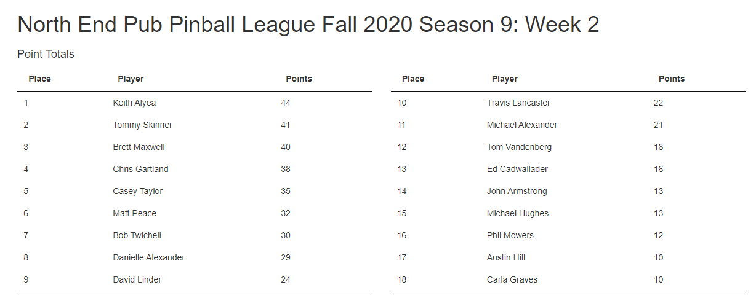Open player Travis Lancaster
The height and width of the screenshot is (301, 756).
click(518, 103)
